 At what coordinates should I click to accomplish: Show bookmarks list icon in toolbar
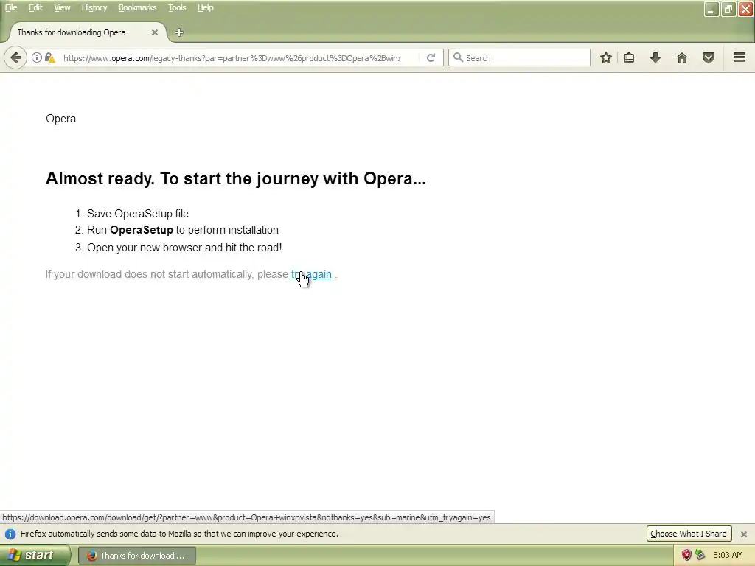point(629,57)
